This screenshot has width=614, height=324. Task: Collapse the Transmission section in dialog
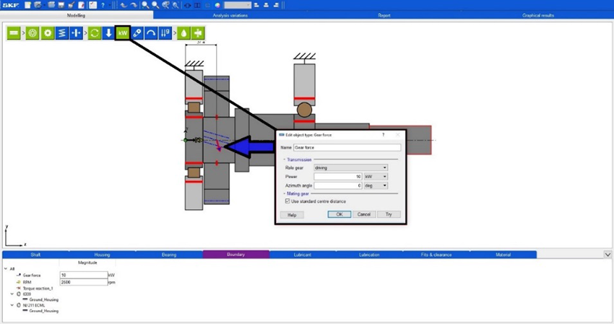[285, 159]
